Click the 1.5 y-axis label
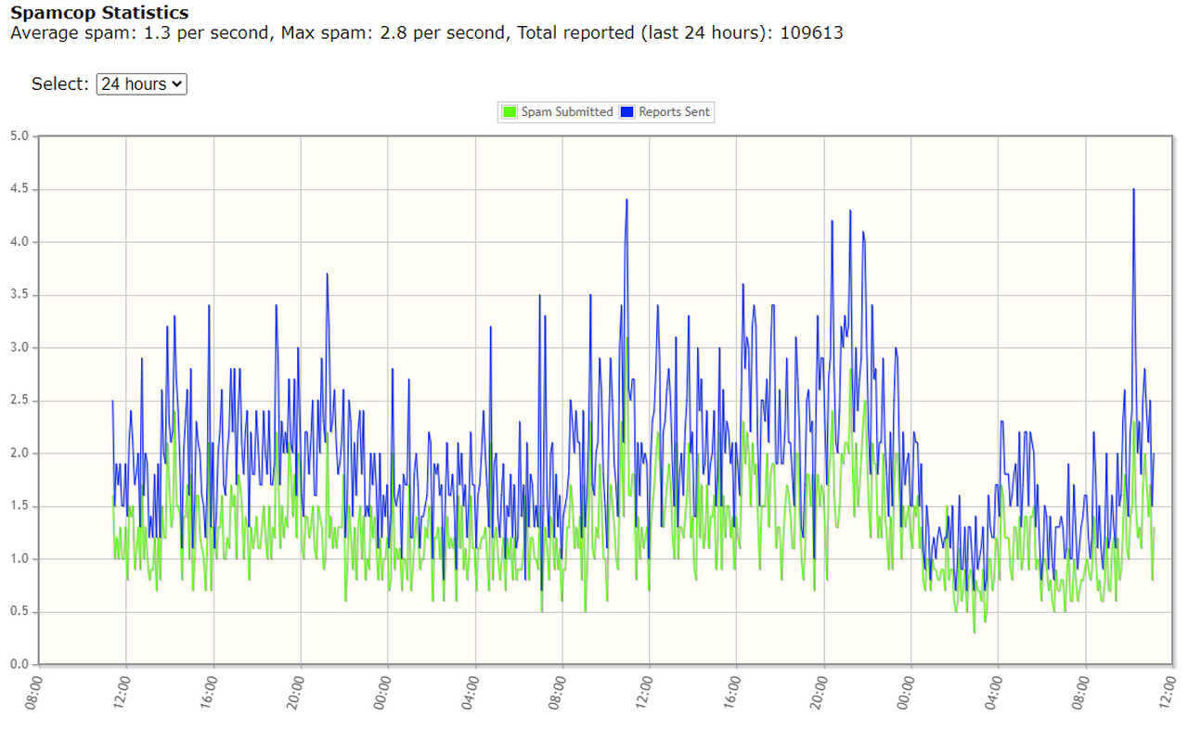Image resolution: width=1188 pixels, height=729 pixels. pyautogui.click(x=19, y=506)
